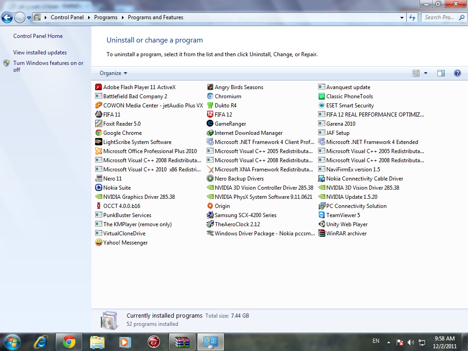Open Turn Windows features on or off

click(x=48, y=66)
